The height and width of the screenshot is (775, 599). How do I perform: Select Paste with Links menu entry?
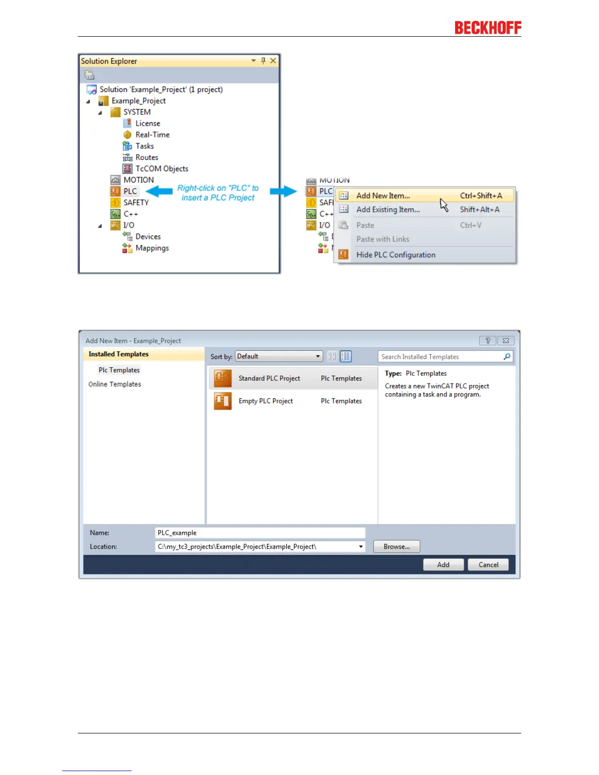426,239
